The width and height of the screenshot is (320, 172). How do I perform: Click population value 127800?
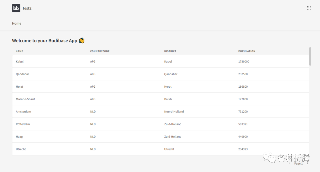(x=243, y=99)
